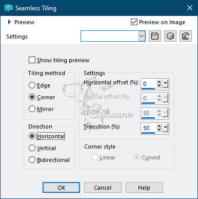This screenshot has width=198, height=199.
Task: Uncheck Preview on Image checkbox
Action: click(134, 22)
